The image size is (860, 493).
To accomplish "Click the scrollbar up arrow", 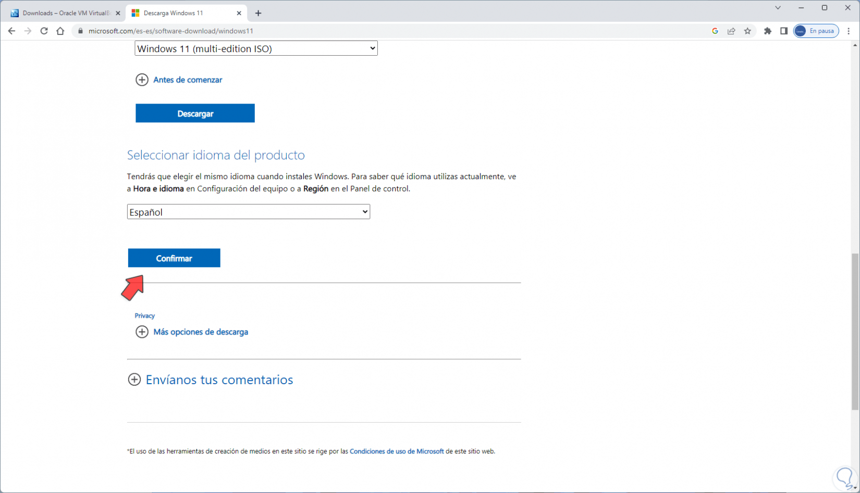I will tap(855, 46).
